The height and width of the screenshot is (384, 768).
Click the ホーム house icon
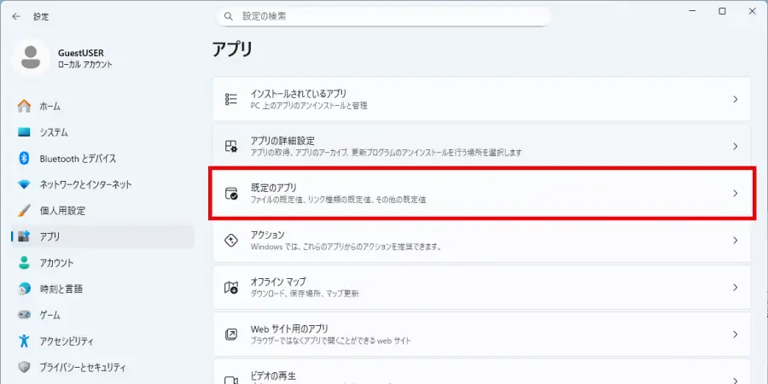24,107
